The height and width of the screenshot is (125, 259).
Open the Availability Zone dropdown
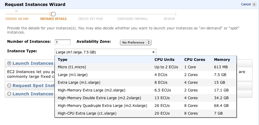[135, 42]
